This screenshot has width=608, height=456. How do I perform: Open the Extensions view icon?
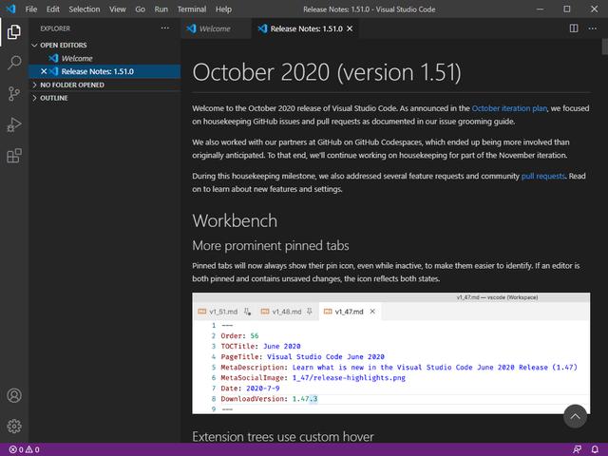pos(14,156)
